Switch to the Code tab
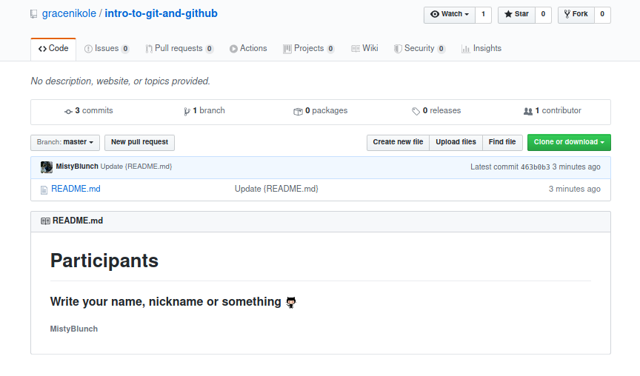Image resolution: width=640 pixels, height=376 pixels. coord(53,49)
